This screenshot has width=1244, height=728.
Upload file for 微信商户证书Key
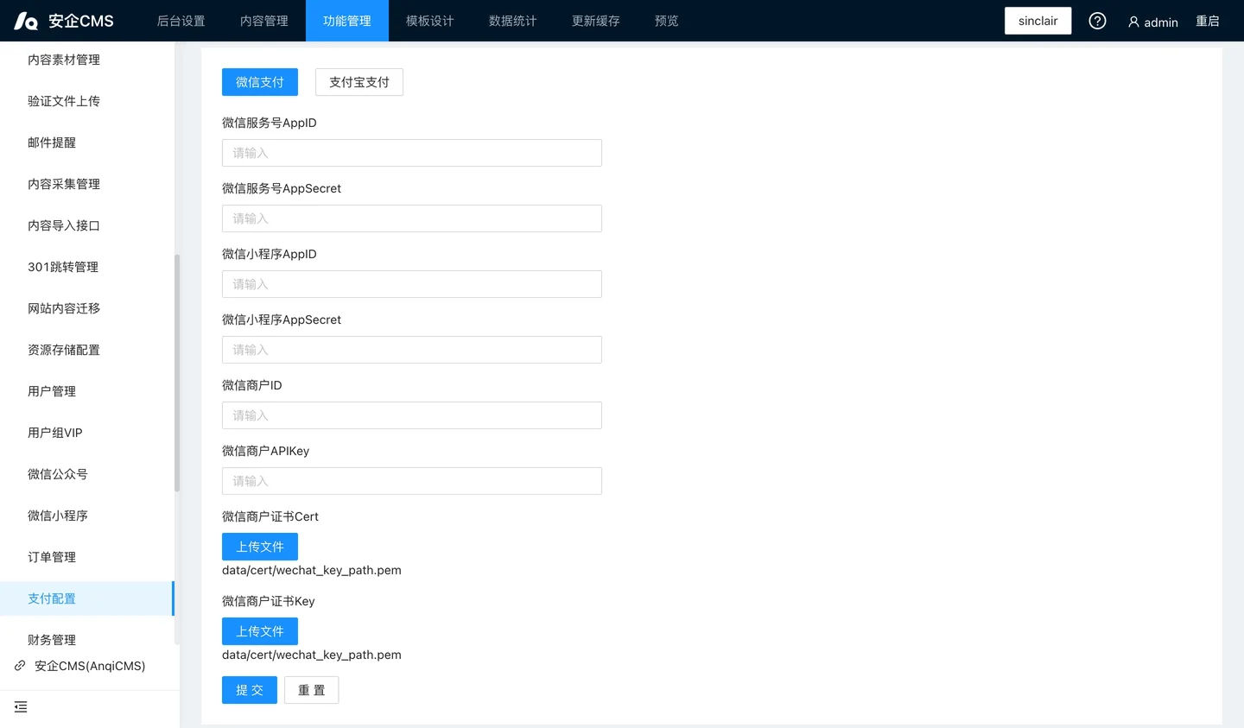(x=260, y=631)
